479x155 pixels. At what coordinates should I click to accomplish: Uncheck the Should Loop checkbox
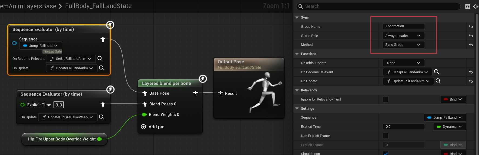click(386, 153)
